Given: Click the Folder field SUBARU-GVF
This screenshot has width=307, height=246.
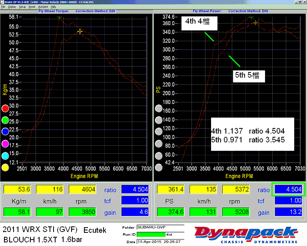Looking at the screenshot, I should (160, 227).
